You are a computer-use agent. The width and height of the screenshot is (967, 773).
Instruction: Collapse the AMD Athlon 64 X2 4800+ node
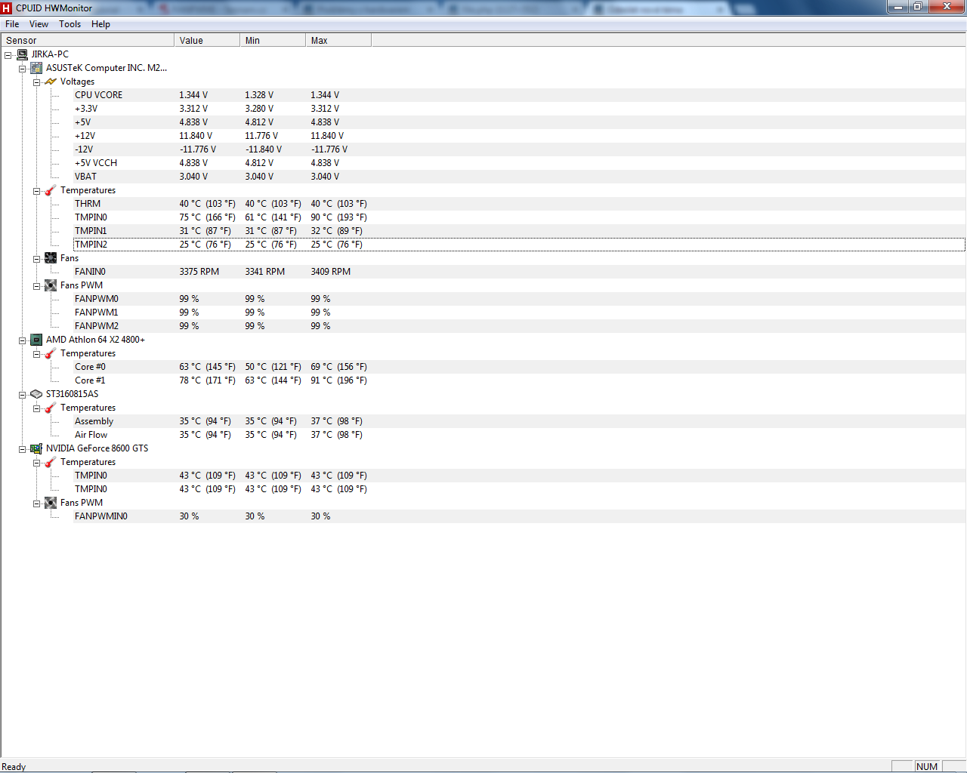(x=23, y=340)
